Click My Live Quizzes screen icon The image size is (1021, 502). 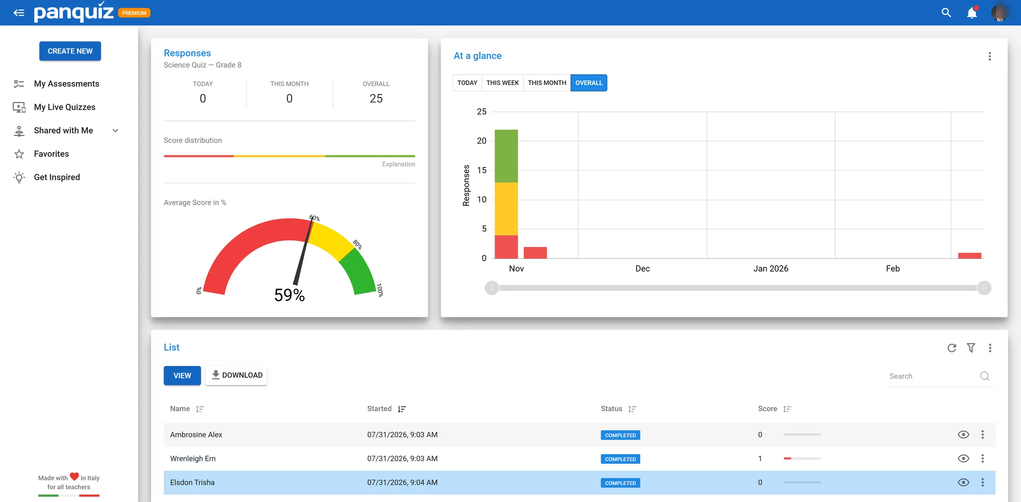click(x=19, y=107)
